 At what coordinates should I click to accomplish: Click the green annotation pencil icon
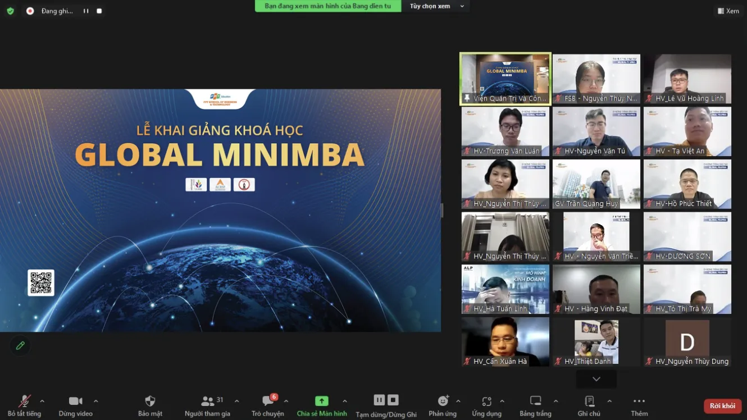click(x=20, y=346)
